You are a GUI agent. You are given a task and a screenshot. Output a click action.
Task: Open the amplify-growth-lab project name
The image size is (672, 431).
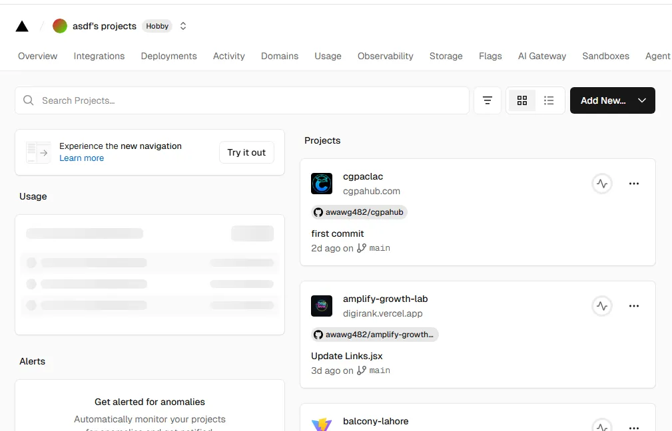[386, 299]
